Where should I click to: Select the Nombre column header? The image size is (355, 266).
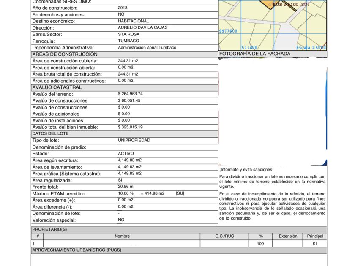click(x=122, y=236)
